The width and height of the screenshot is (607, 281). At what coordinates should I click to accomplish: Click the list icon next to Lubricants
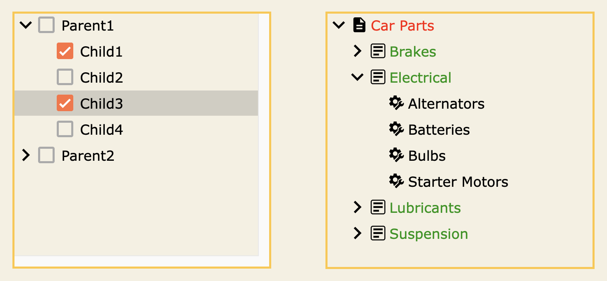[x=378, y=207]
